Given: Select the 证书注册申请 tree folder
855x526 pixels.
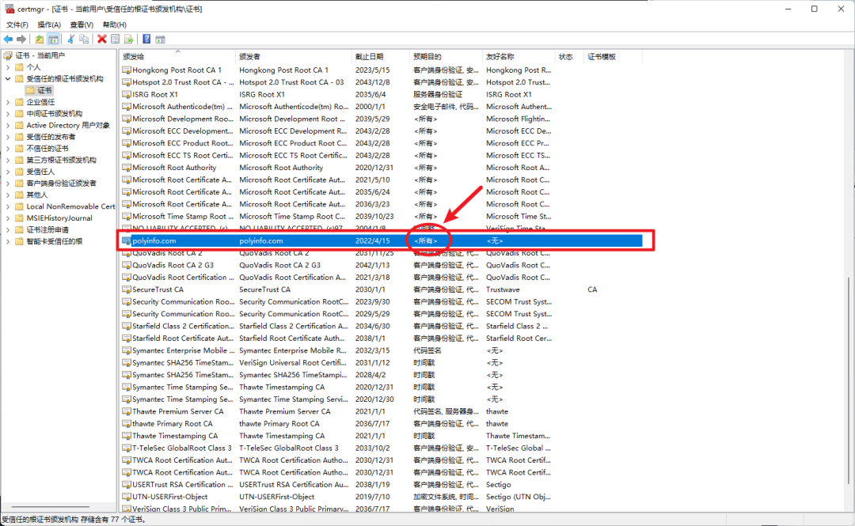Looking at the screenshot, I should pyautogui.click(x=48, y=230).
